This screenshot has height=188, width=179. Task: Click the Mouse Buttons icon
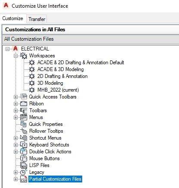point(24,158)
